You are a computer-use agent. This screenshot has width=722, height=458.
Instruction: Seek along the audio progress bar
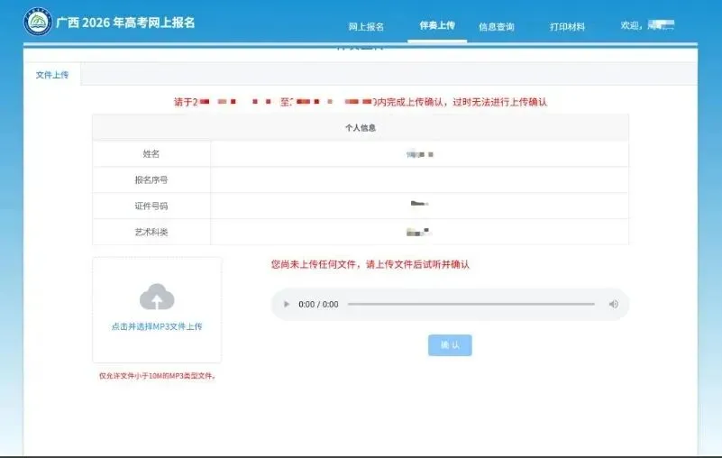471,304
